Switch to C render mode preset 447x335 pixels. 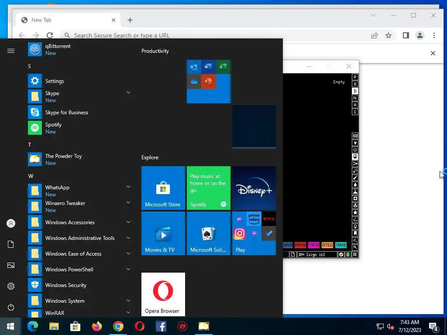pyautogui.click(x=355, y=112)
